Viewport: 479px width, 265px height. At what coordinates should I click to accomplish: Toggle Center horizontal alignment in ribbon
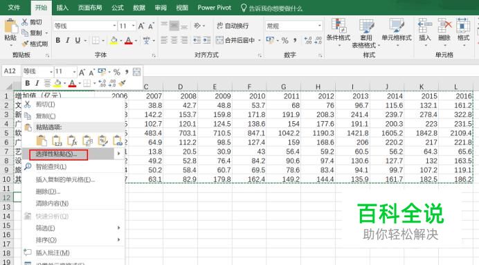pos(174,40)
